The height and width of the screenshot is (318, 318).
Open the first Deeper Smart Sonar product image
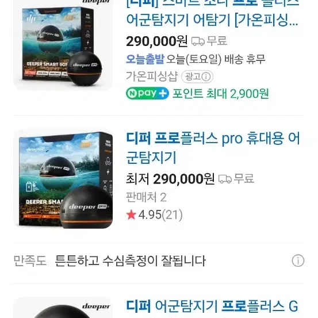pos(63,45)
